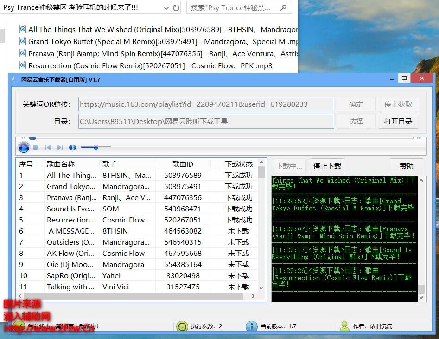Click the 打开目录 button

[398, 121]
